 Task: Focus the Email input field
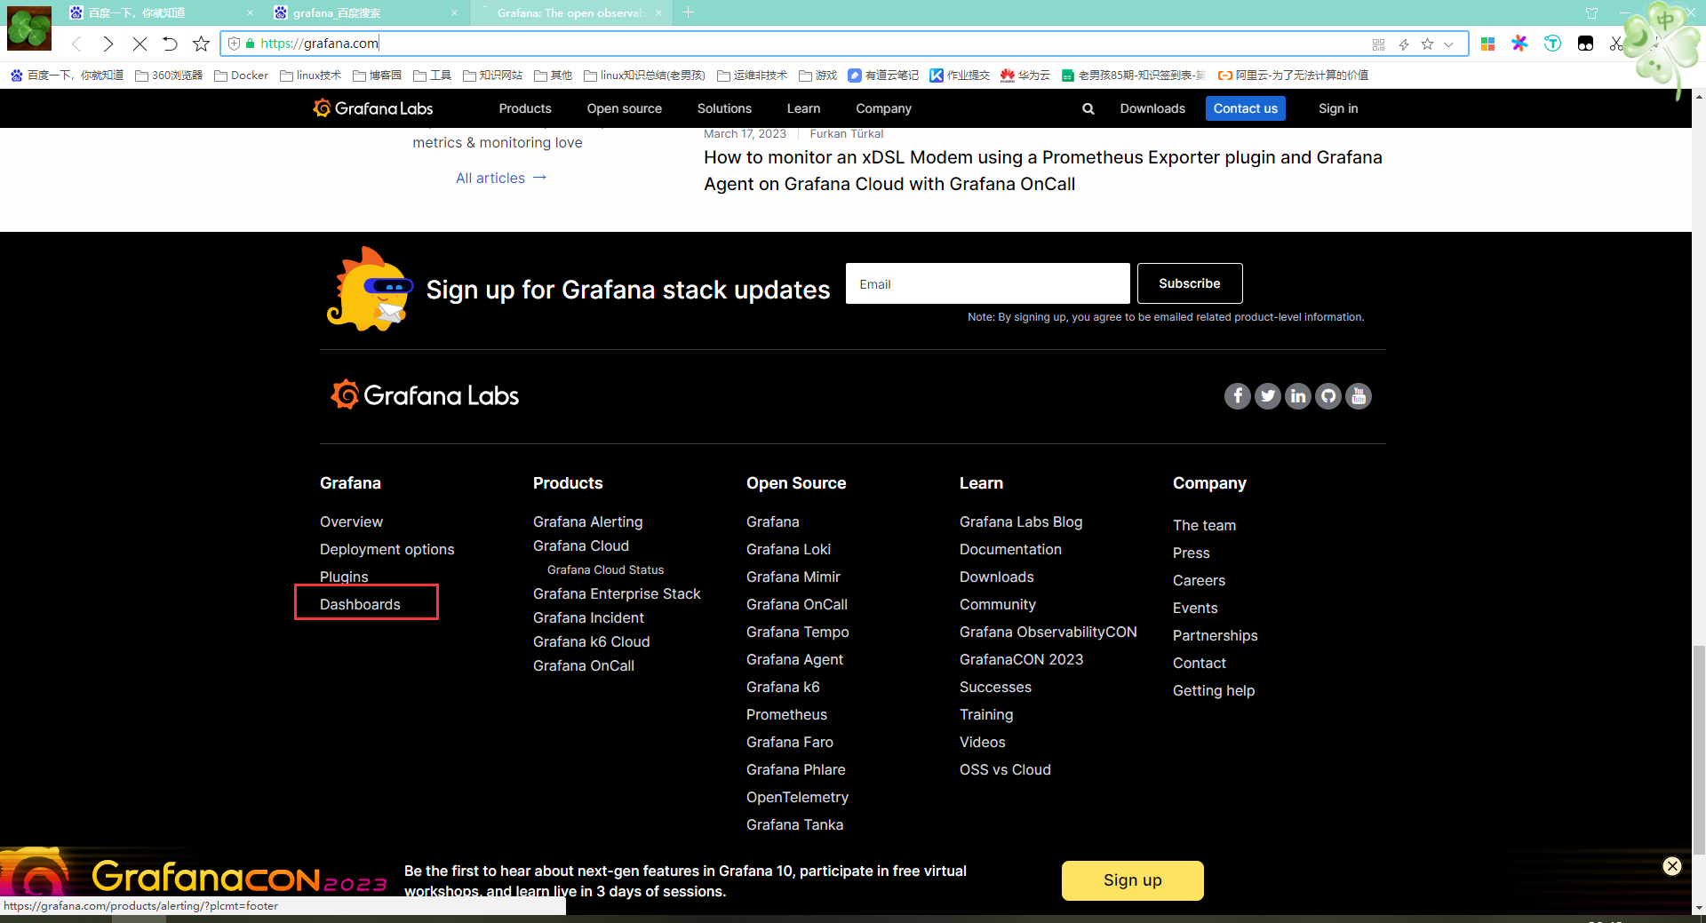click(988, 283)
